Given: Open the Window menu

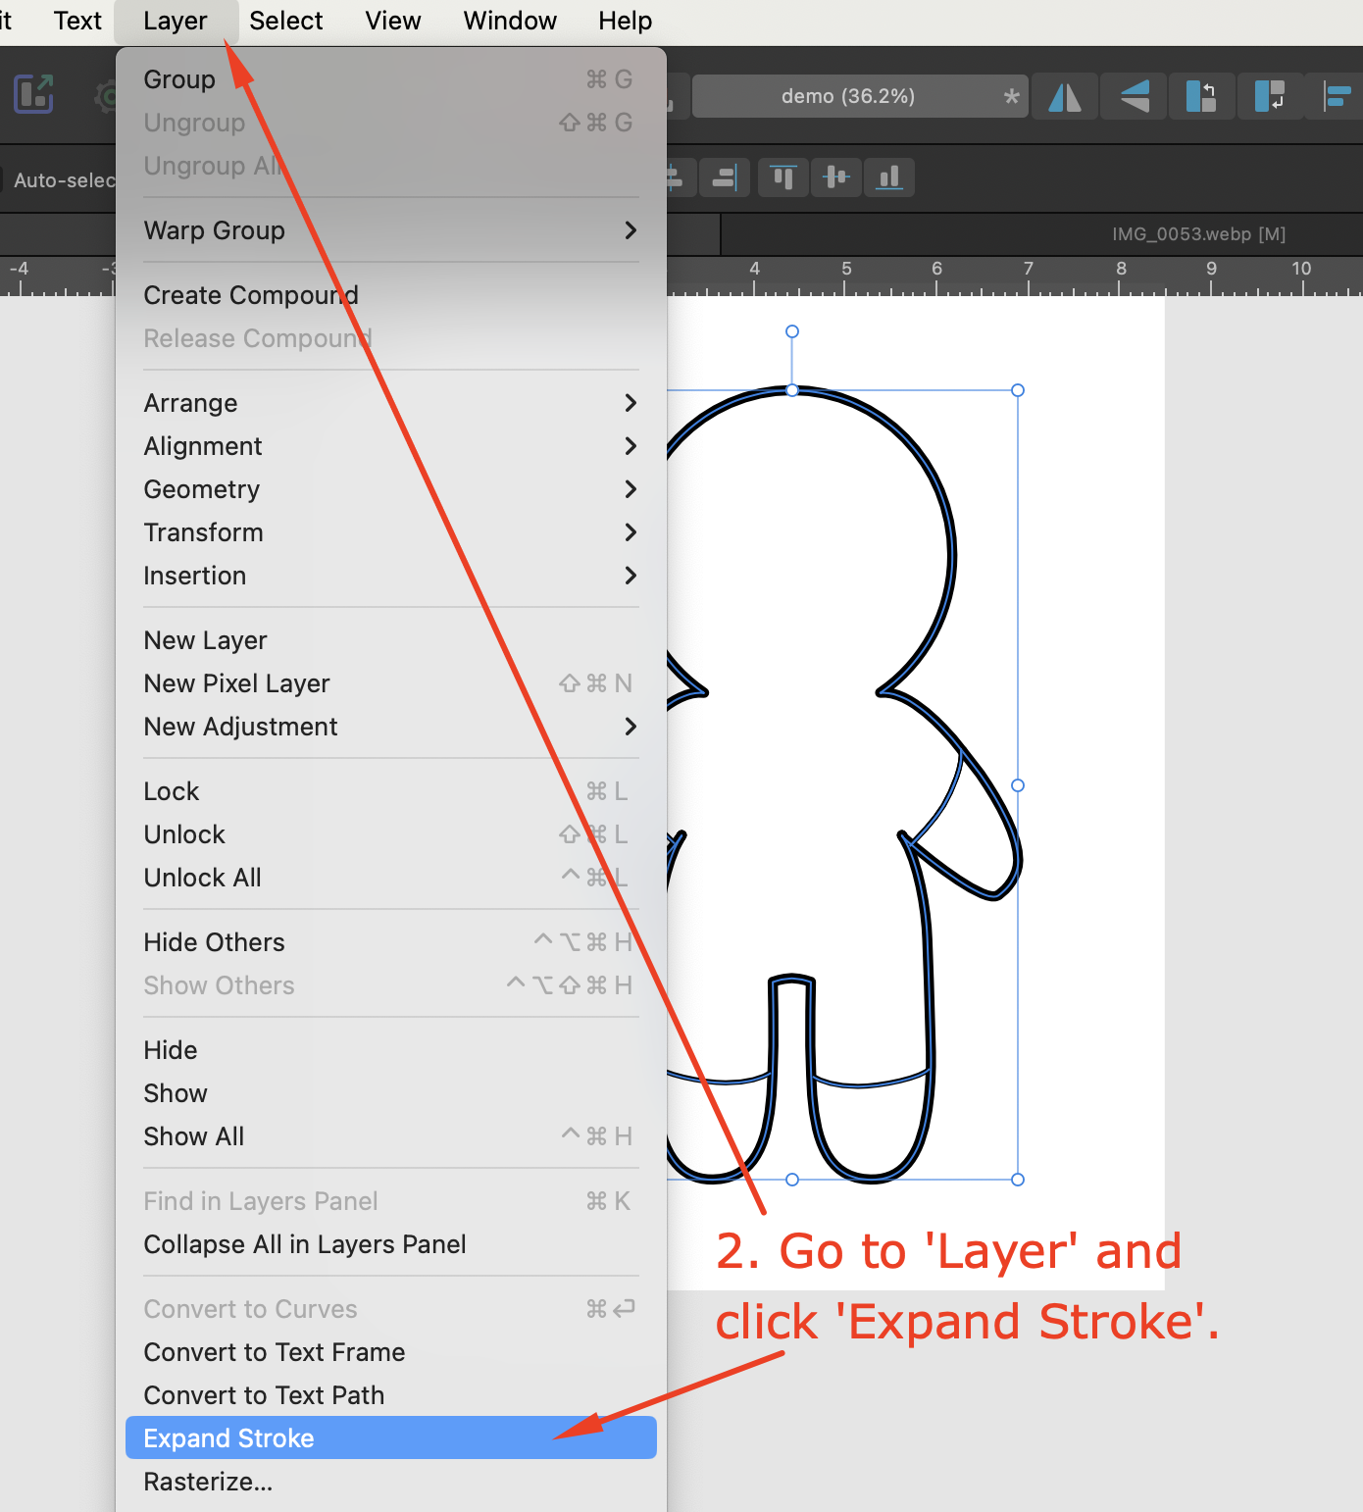Looking at the screenshot, I should tap(509, 21).
